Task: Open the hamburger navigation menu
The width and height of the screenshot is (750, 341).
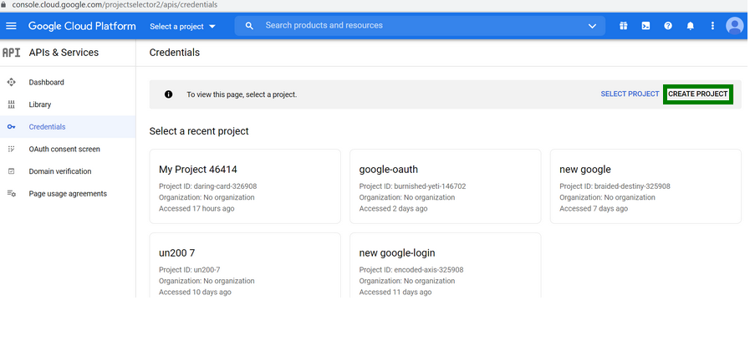Action: pyautogui.click(x=11, y=26)
